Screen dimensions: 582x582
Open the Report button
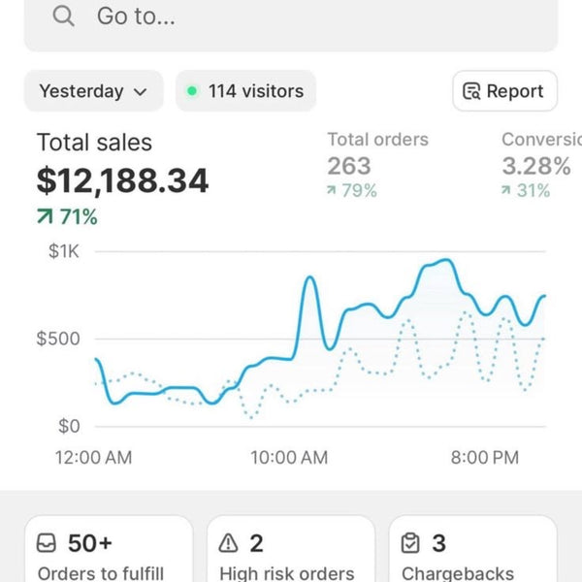point(504,91)
